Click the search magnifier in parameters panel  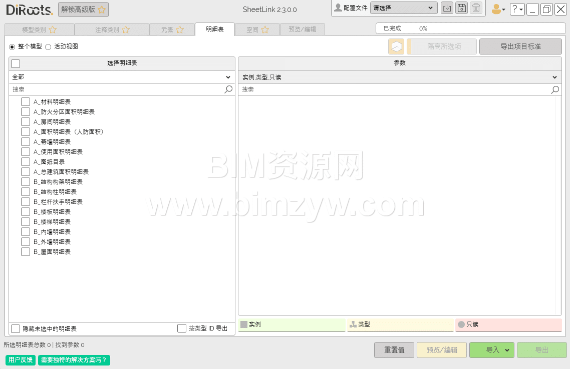tap(555, 89)
